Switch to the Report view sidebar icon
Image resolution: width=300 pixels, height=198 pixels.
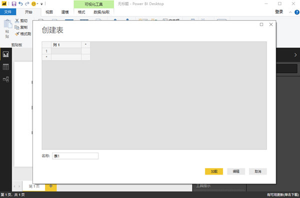coord(5,54)
